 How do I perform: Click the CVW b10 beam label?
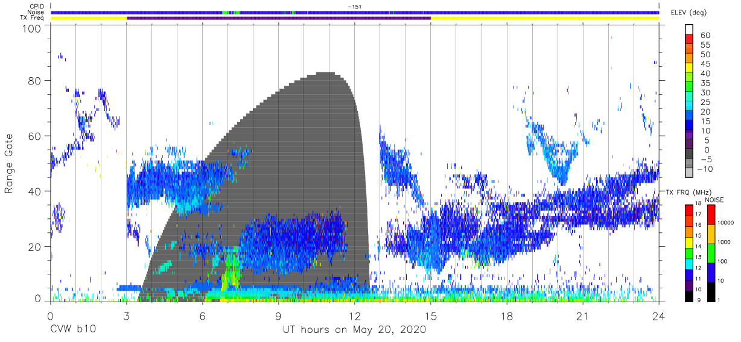click(72, 330)
